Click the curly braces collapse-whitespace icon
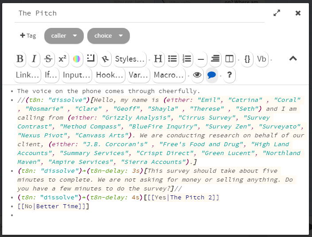 [x=247, y=59]
